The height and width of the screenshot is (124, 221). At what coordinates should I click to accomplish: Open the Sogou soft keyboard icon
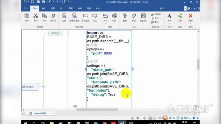186,118
